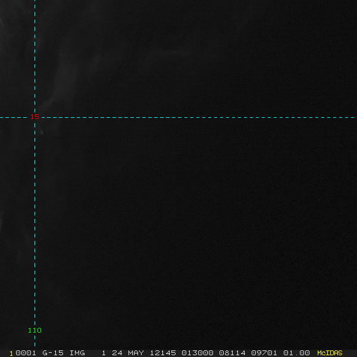Click the 08114 line coordinate value
This screenshot has height=357, width=357.
point(232,353)
